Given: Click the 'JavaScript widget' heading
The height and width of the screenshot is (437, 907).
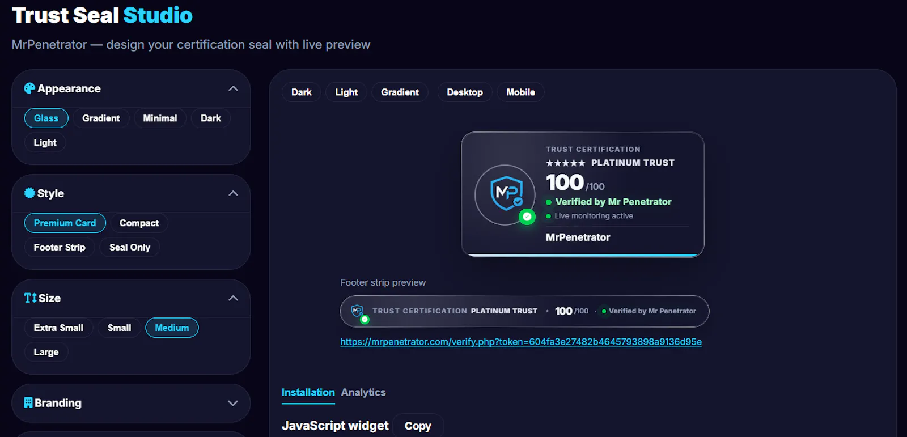Looking at the screenshot, I should (x=335, y=426).
